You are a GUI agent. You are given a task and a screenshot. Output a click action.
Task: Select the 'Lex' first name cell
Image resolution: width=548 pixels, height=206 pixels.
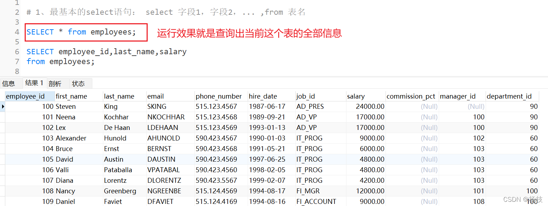click(79, 127)
